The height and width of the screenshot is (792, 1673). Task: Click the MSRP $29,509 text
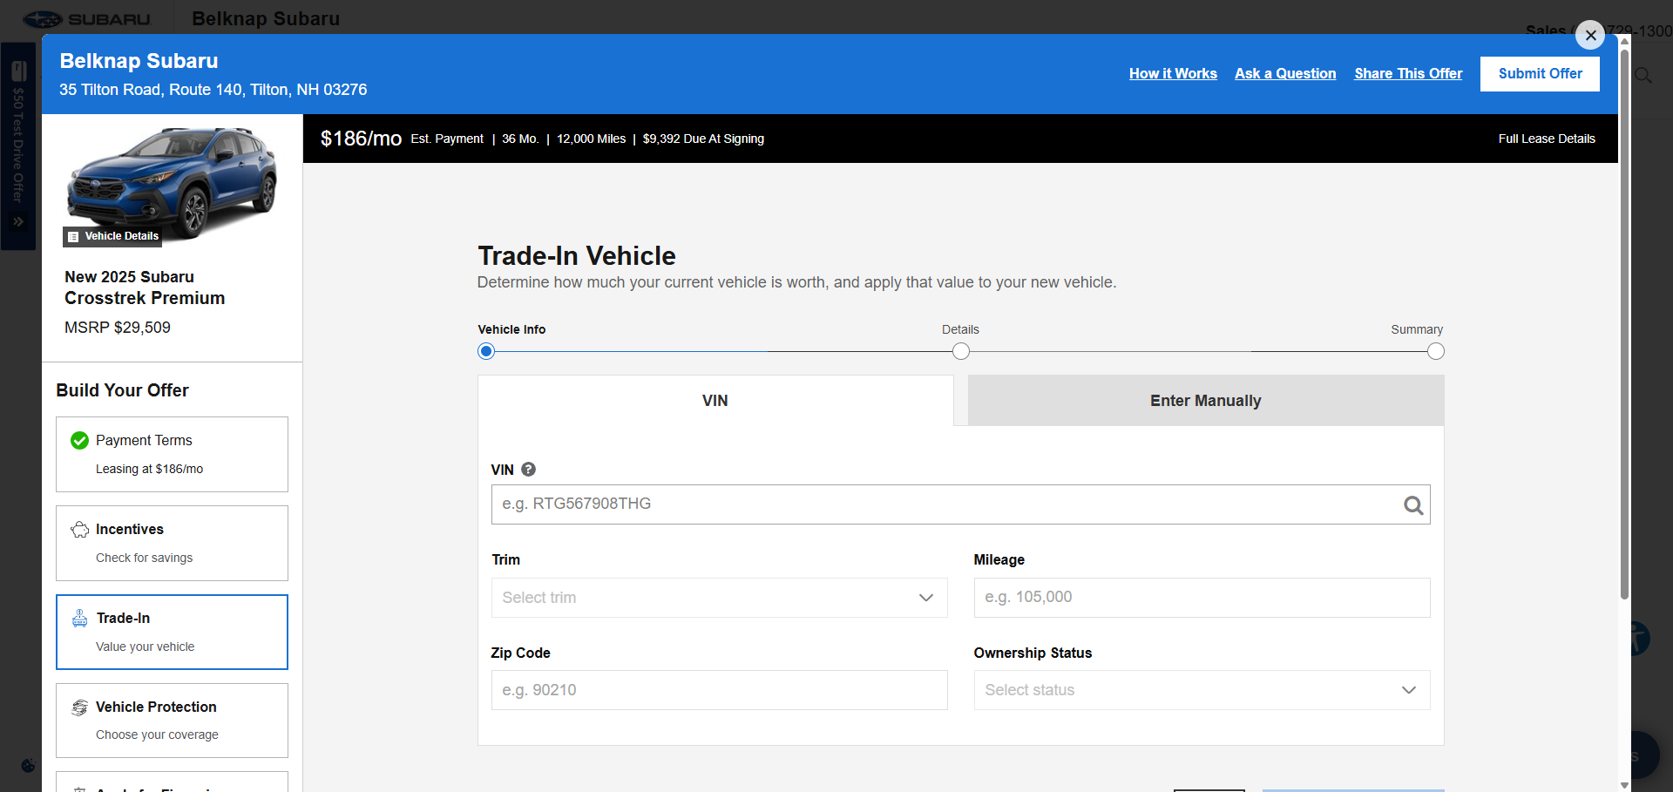[x=118, y=328]
